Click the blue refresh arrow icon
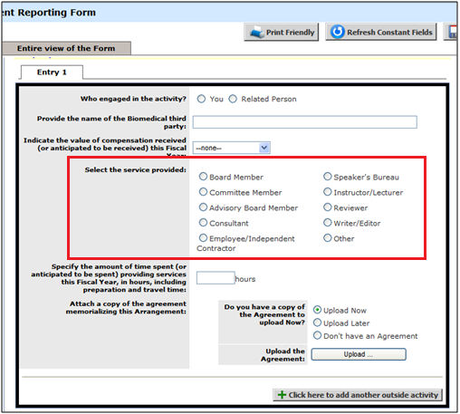 pyautogui.click(x=337, y=32)
